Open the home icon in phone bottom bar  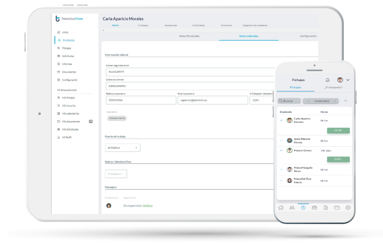(281, 208)
